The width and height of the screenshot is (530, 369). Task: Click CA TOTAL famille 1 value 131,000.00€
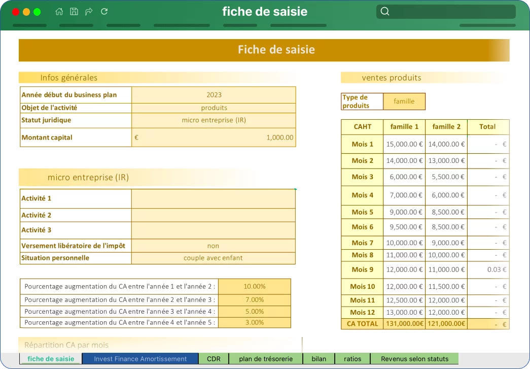(404, 324)
